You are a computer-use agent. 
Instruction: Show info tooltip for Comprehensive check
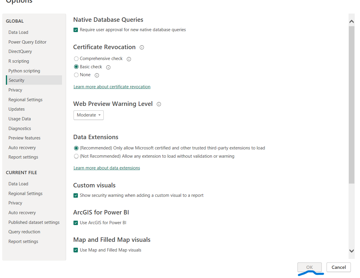tap(129, 59)
